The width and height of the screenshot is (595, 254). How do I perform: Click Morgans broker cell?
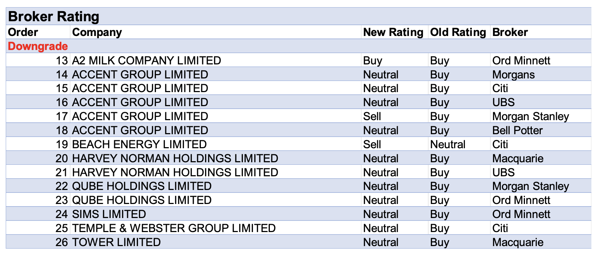click(513, 74)
